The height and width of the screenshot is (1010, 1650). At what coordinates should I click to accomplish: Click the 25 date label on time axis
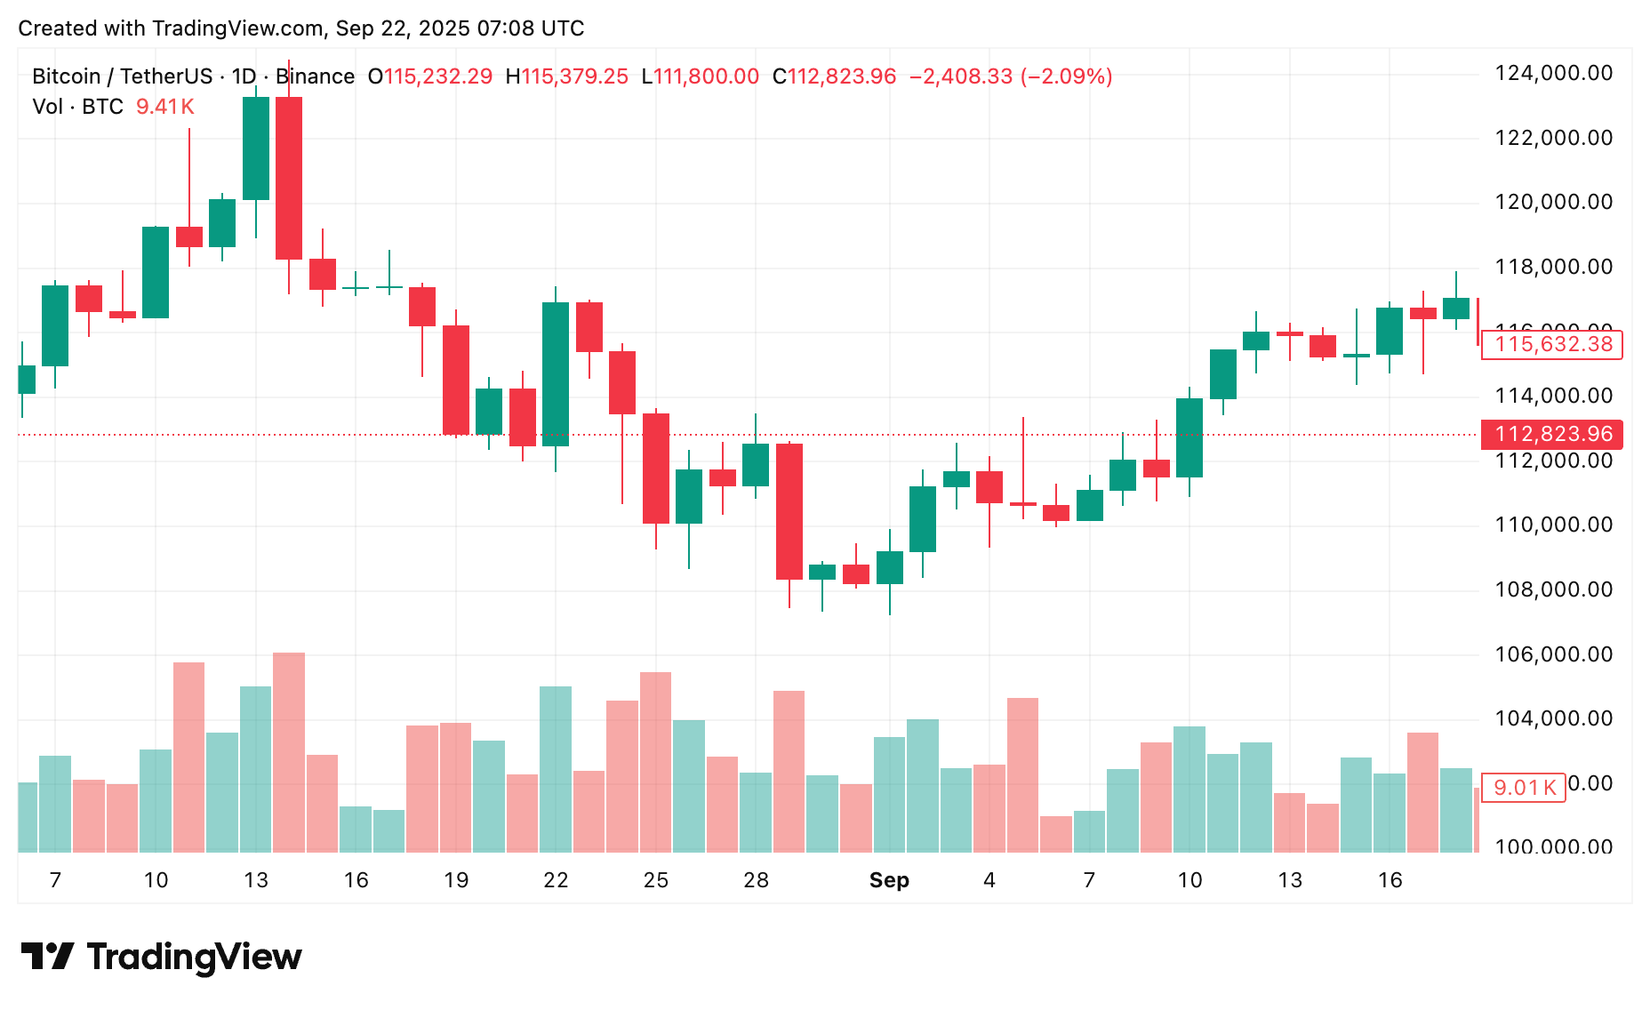pos(656,880)
